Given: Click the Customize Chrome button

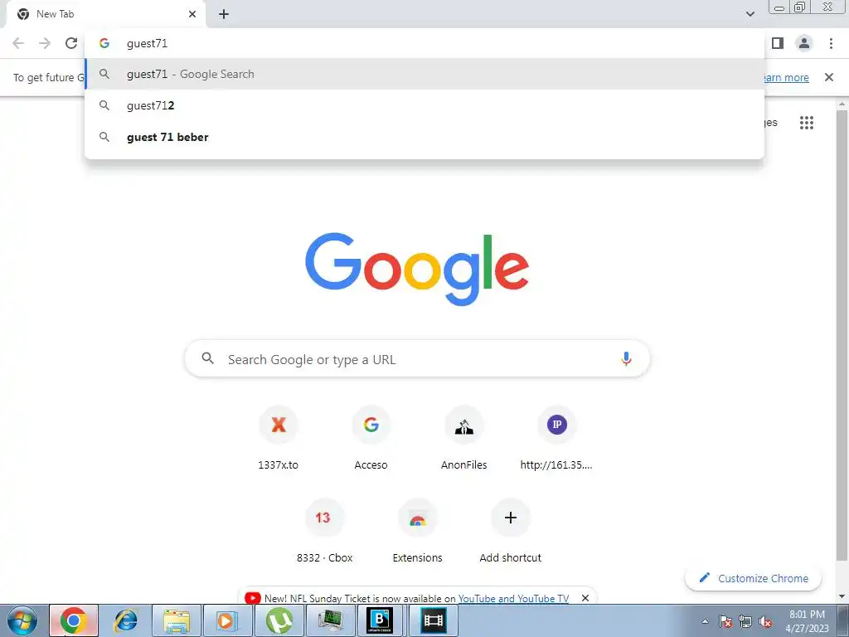Looking at the screenshot, I should 753,578.
